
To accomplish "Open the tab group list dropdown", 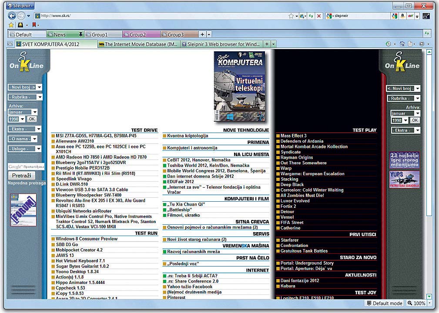I will tap(209, 34).
